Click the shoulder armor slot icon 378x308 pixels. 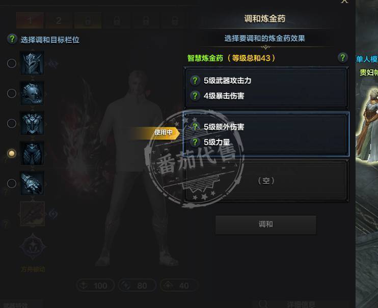(32, 93)
